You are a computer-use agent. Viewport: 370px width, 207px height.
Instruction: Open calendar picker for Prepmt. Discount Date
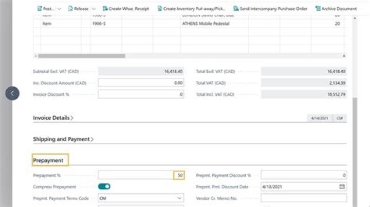coord(342,187)
